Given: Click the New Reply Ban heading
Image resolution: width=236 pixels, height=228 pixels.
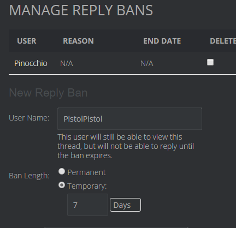Looking at the screenshot, I should click(48, 93).
